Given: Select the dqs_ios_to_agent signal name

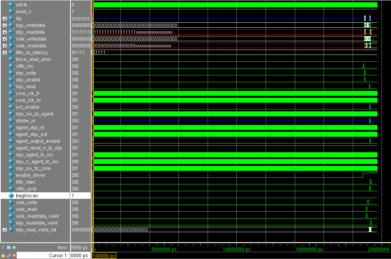Looking at the screenshot, I should click(x=34, y=114).
